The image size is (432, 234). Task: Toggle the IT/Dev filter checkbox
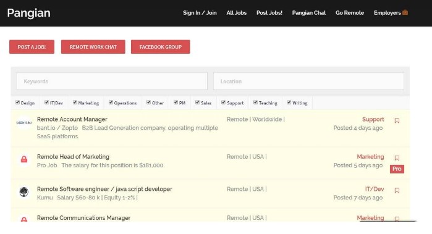[46, 102]
